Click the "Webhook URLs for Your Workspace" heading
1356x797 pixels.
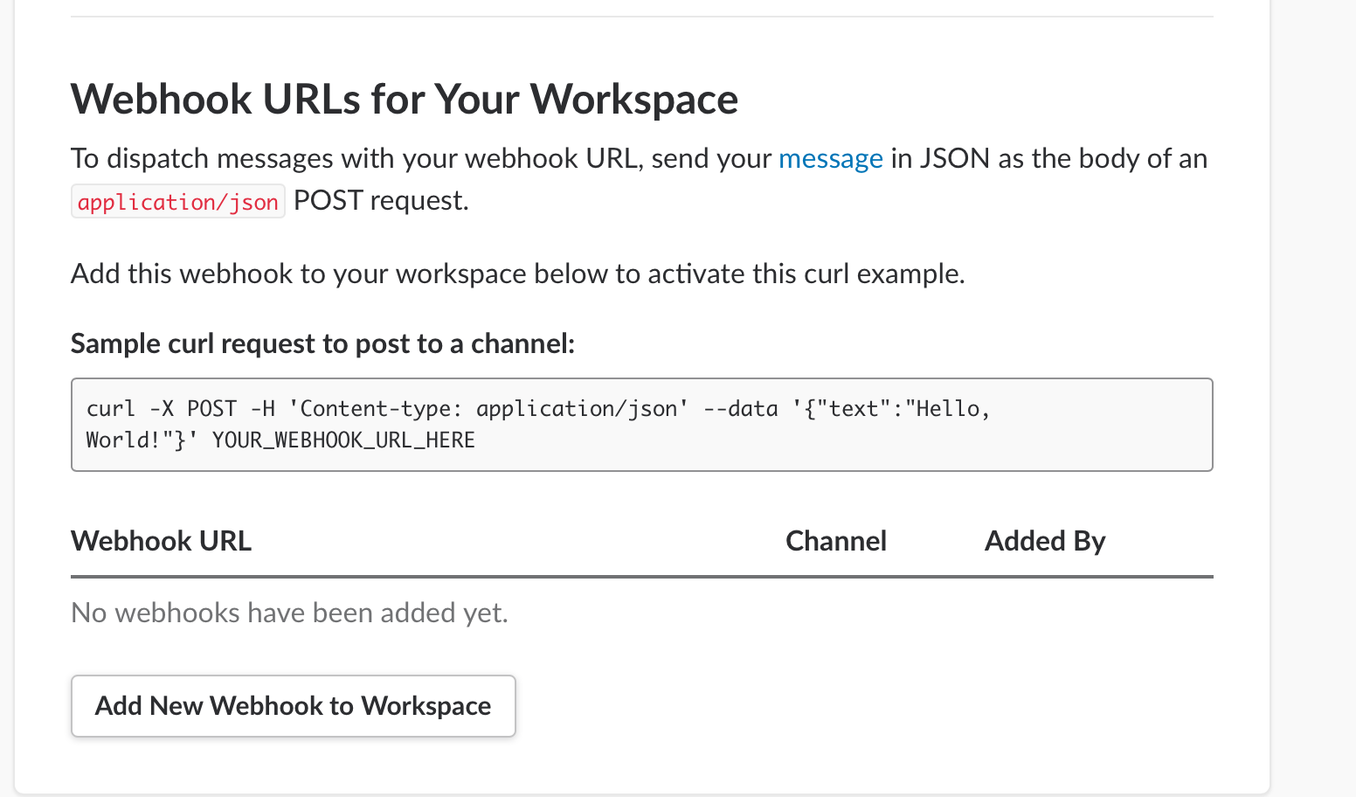[405, 99]
